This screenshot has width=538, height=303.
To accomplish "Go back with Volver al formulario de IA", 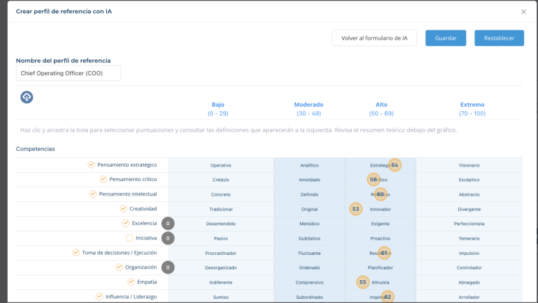I will tap(374, 38).
